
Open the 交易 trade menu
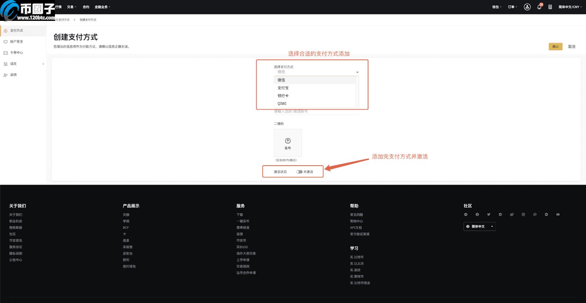(71, 7)
